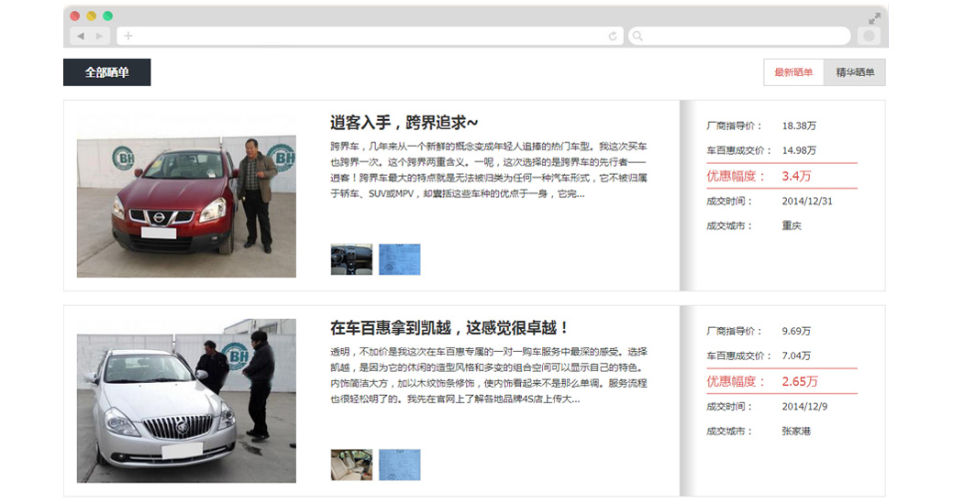Click the 9.69万 guide price

pos(796,331)
